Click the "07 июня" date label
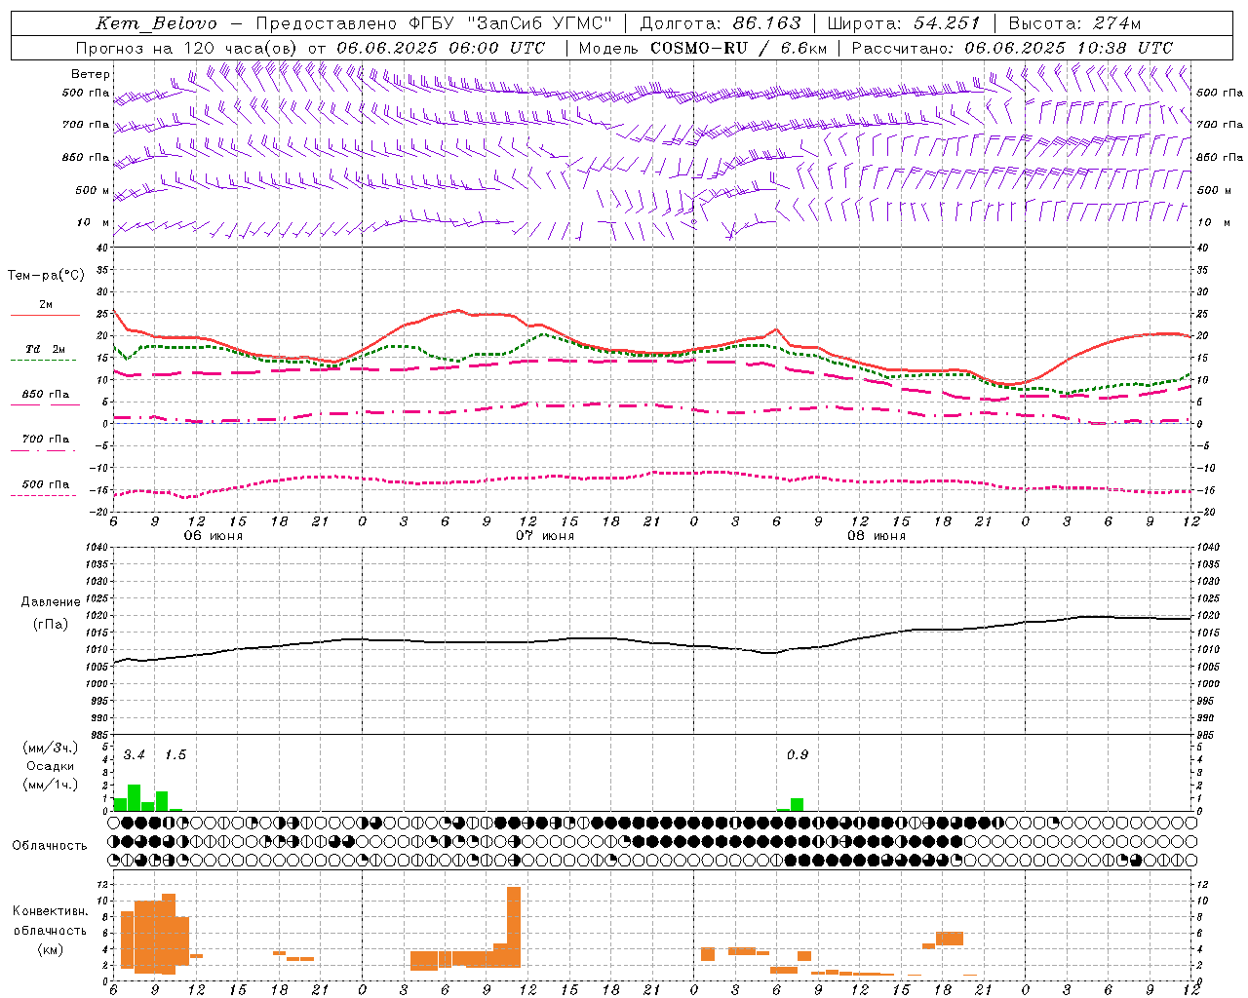The image size is (1248, 998). [x=545, y=536]
